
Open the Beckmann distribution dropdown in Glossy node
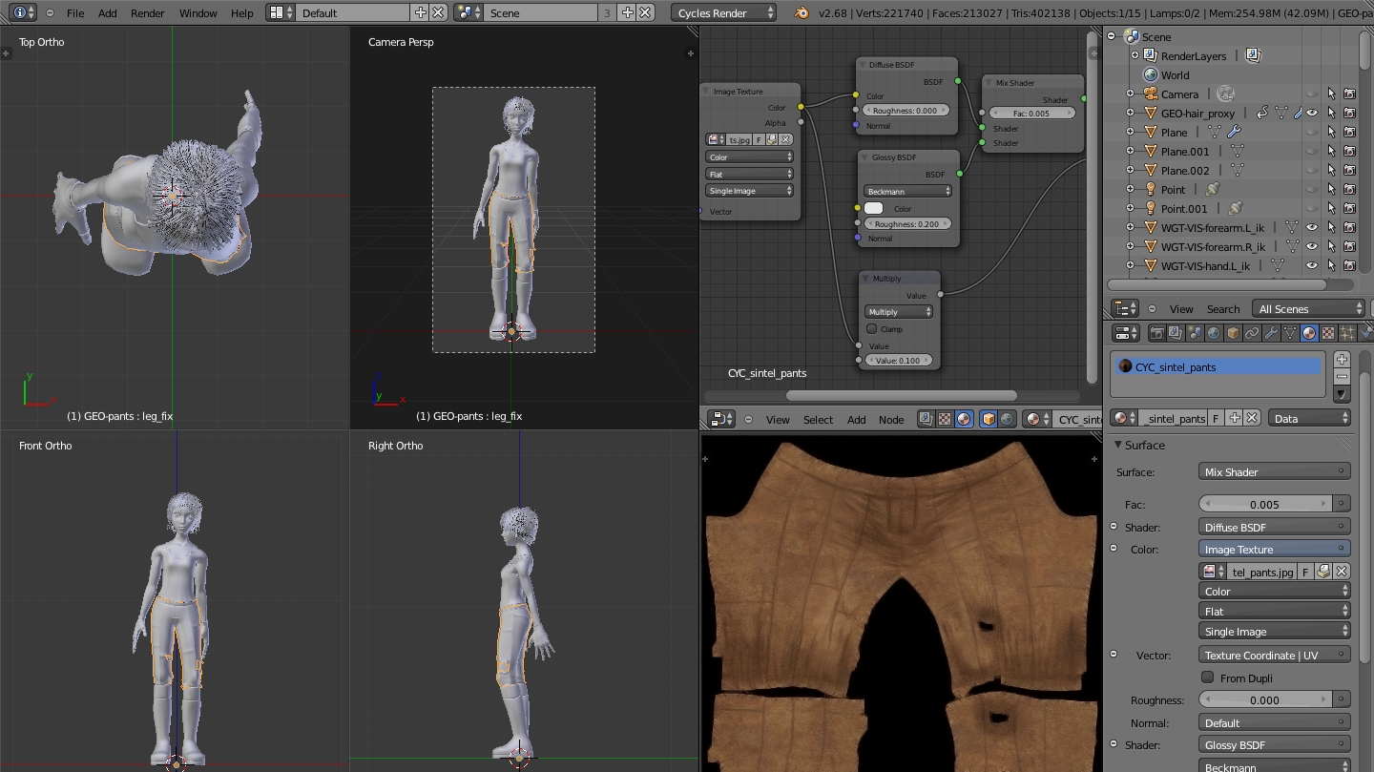point(907,192)
